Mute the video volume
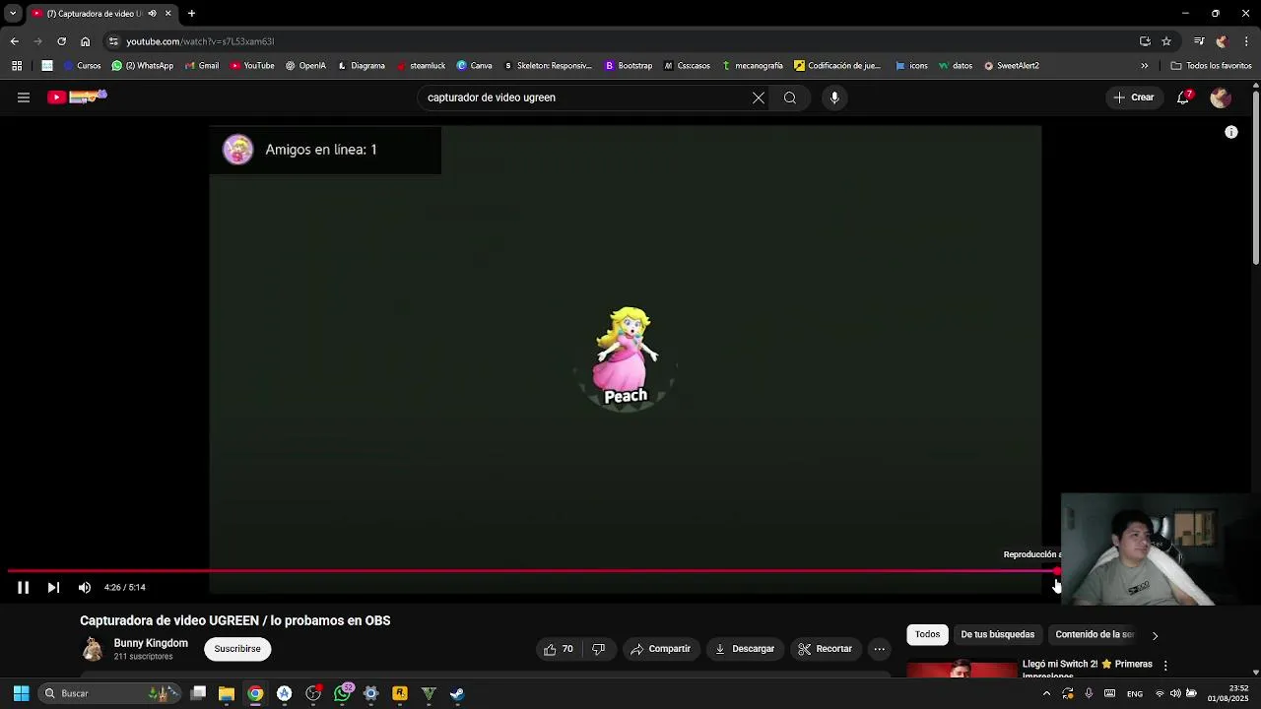 (x=85, y=587)
